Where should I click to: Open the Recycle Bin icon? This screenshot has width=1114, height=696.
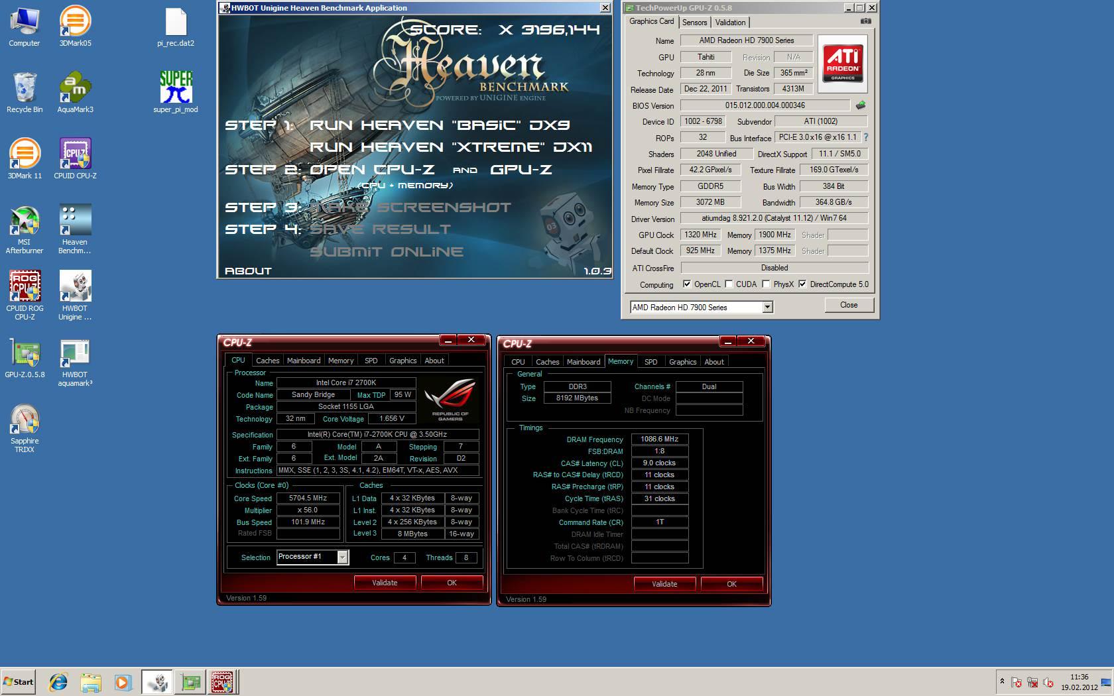pos(25,93)
